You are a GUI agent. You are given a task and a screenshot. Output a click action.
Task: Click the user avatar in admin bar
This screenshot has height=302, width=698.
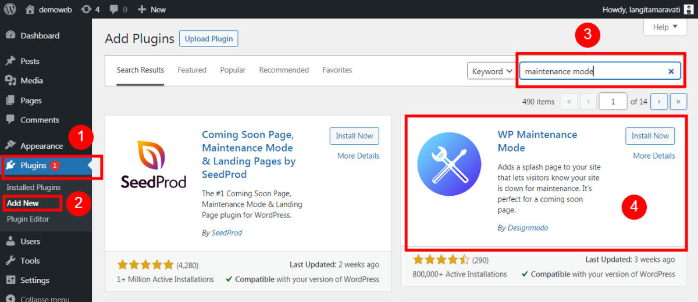click(689, 9)
